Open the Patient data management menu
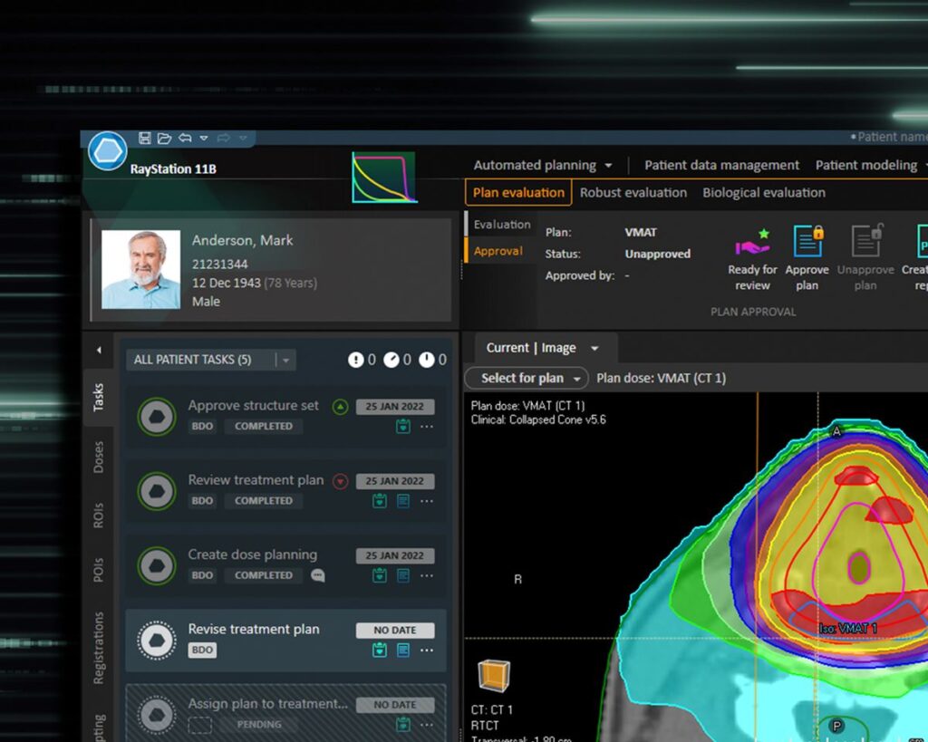Viewport: 928px width, 742px height. 721,165
